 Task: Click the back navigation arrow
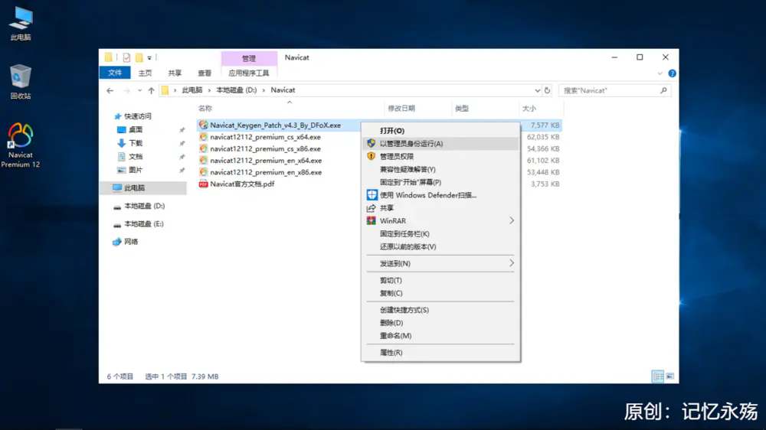pyautogui.click(x=110, y=90)
